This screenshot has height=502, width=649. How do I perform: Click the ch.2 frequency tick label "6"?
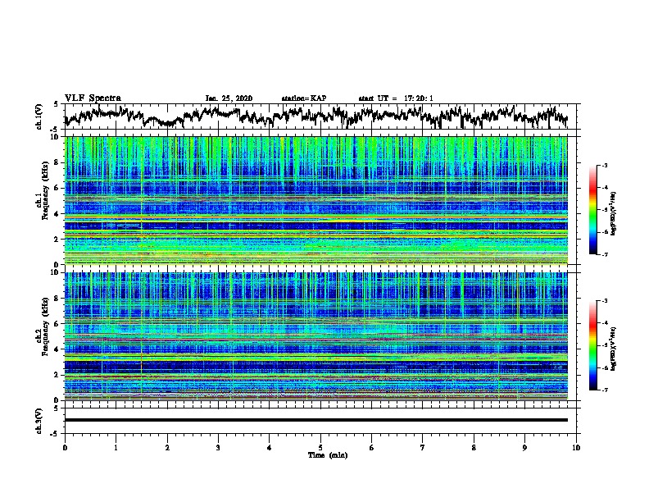(57, 323)
